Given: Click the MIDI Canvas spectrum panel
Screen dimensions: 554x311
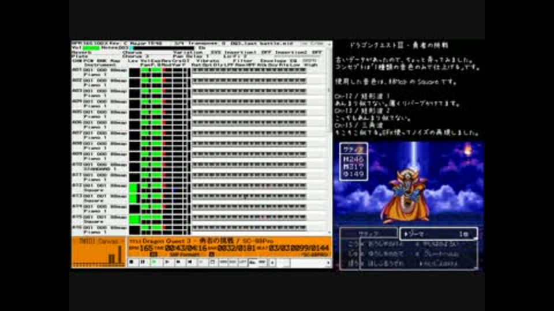Looking at the screenshot, I should coord(99,252).
